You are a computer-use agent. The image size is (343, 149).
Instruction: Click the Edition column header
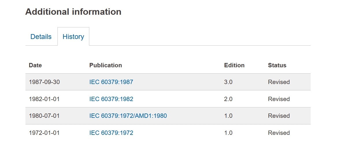(x=234, y=65)
